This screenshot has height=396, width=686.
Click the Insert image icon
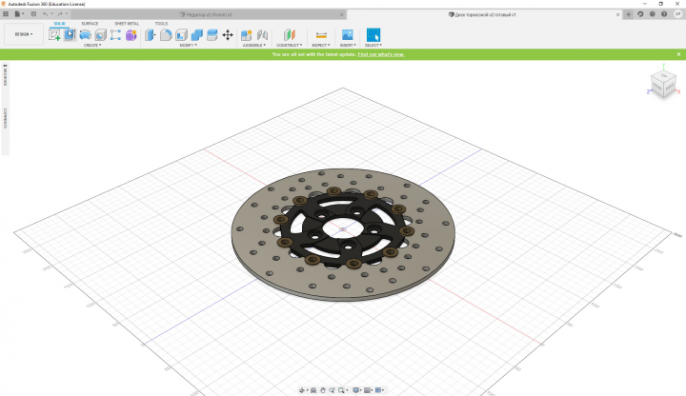point(348,35)
